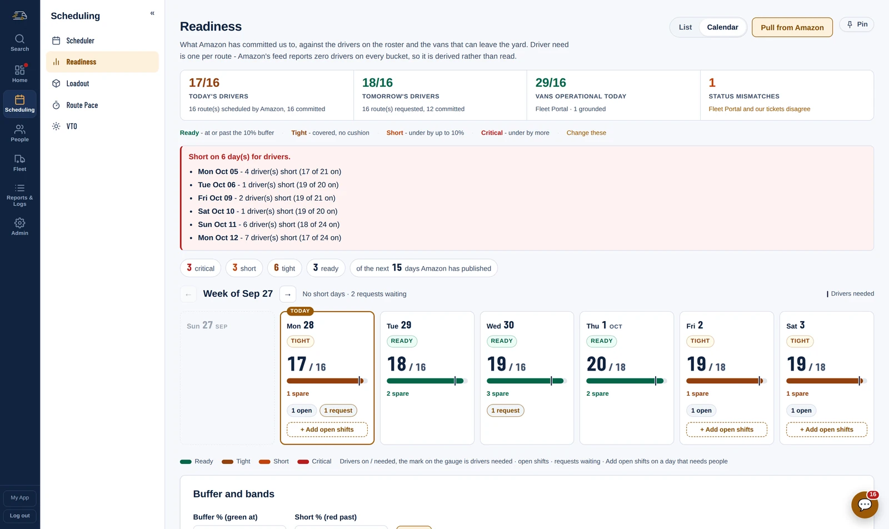Open the Fleet section
The image size is (889, 529).
pos(19,163)
